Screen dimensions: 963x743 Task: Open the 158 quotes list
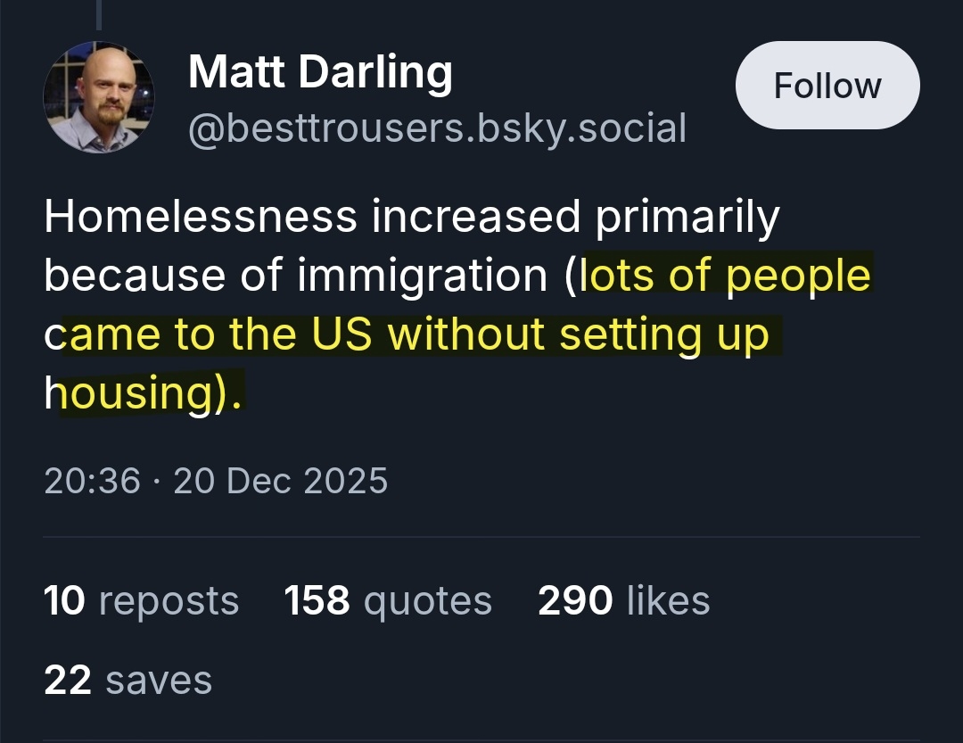tap(388, 600)
